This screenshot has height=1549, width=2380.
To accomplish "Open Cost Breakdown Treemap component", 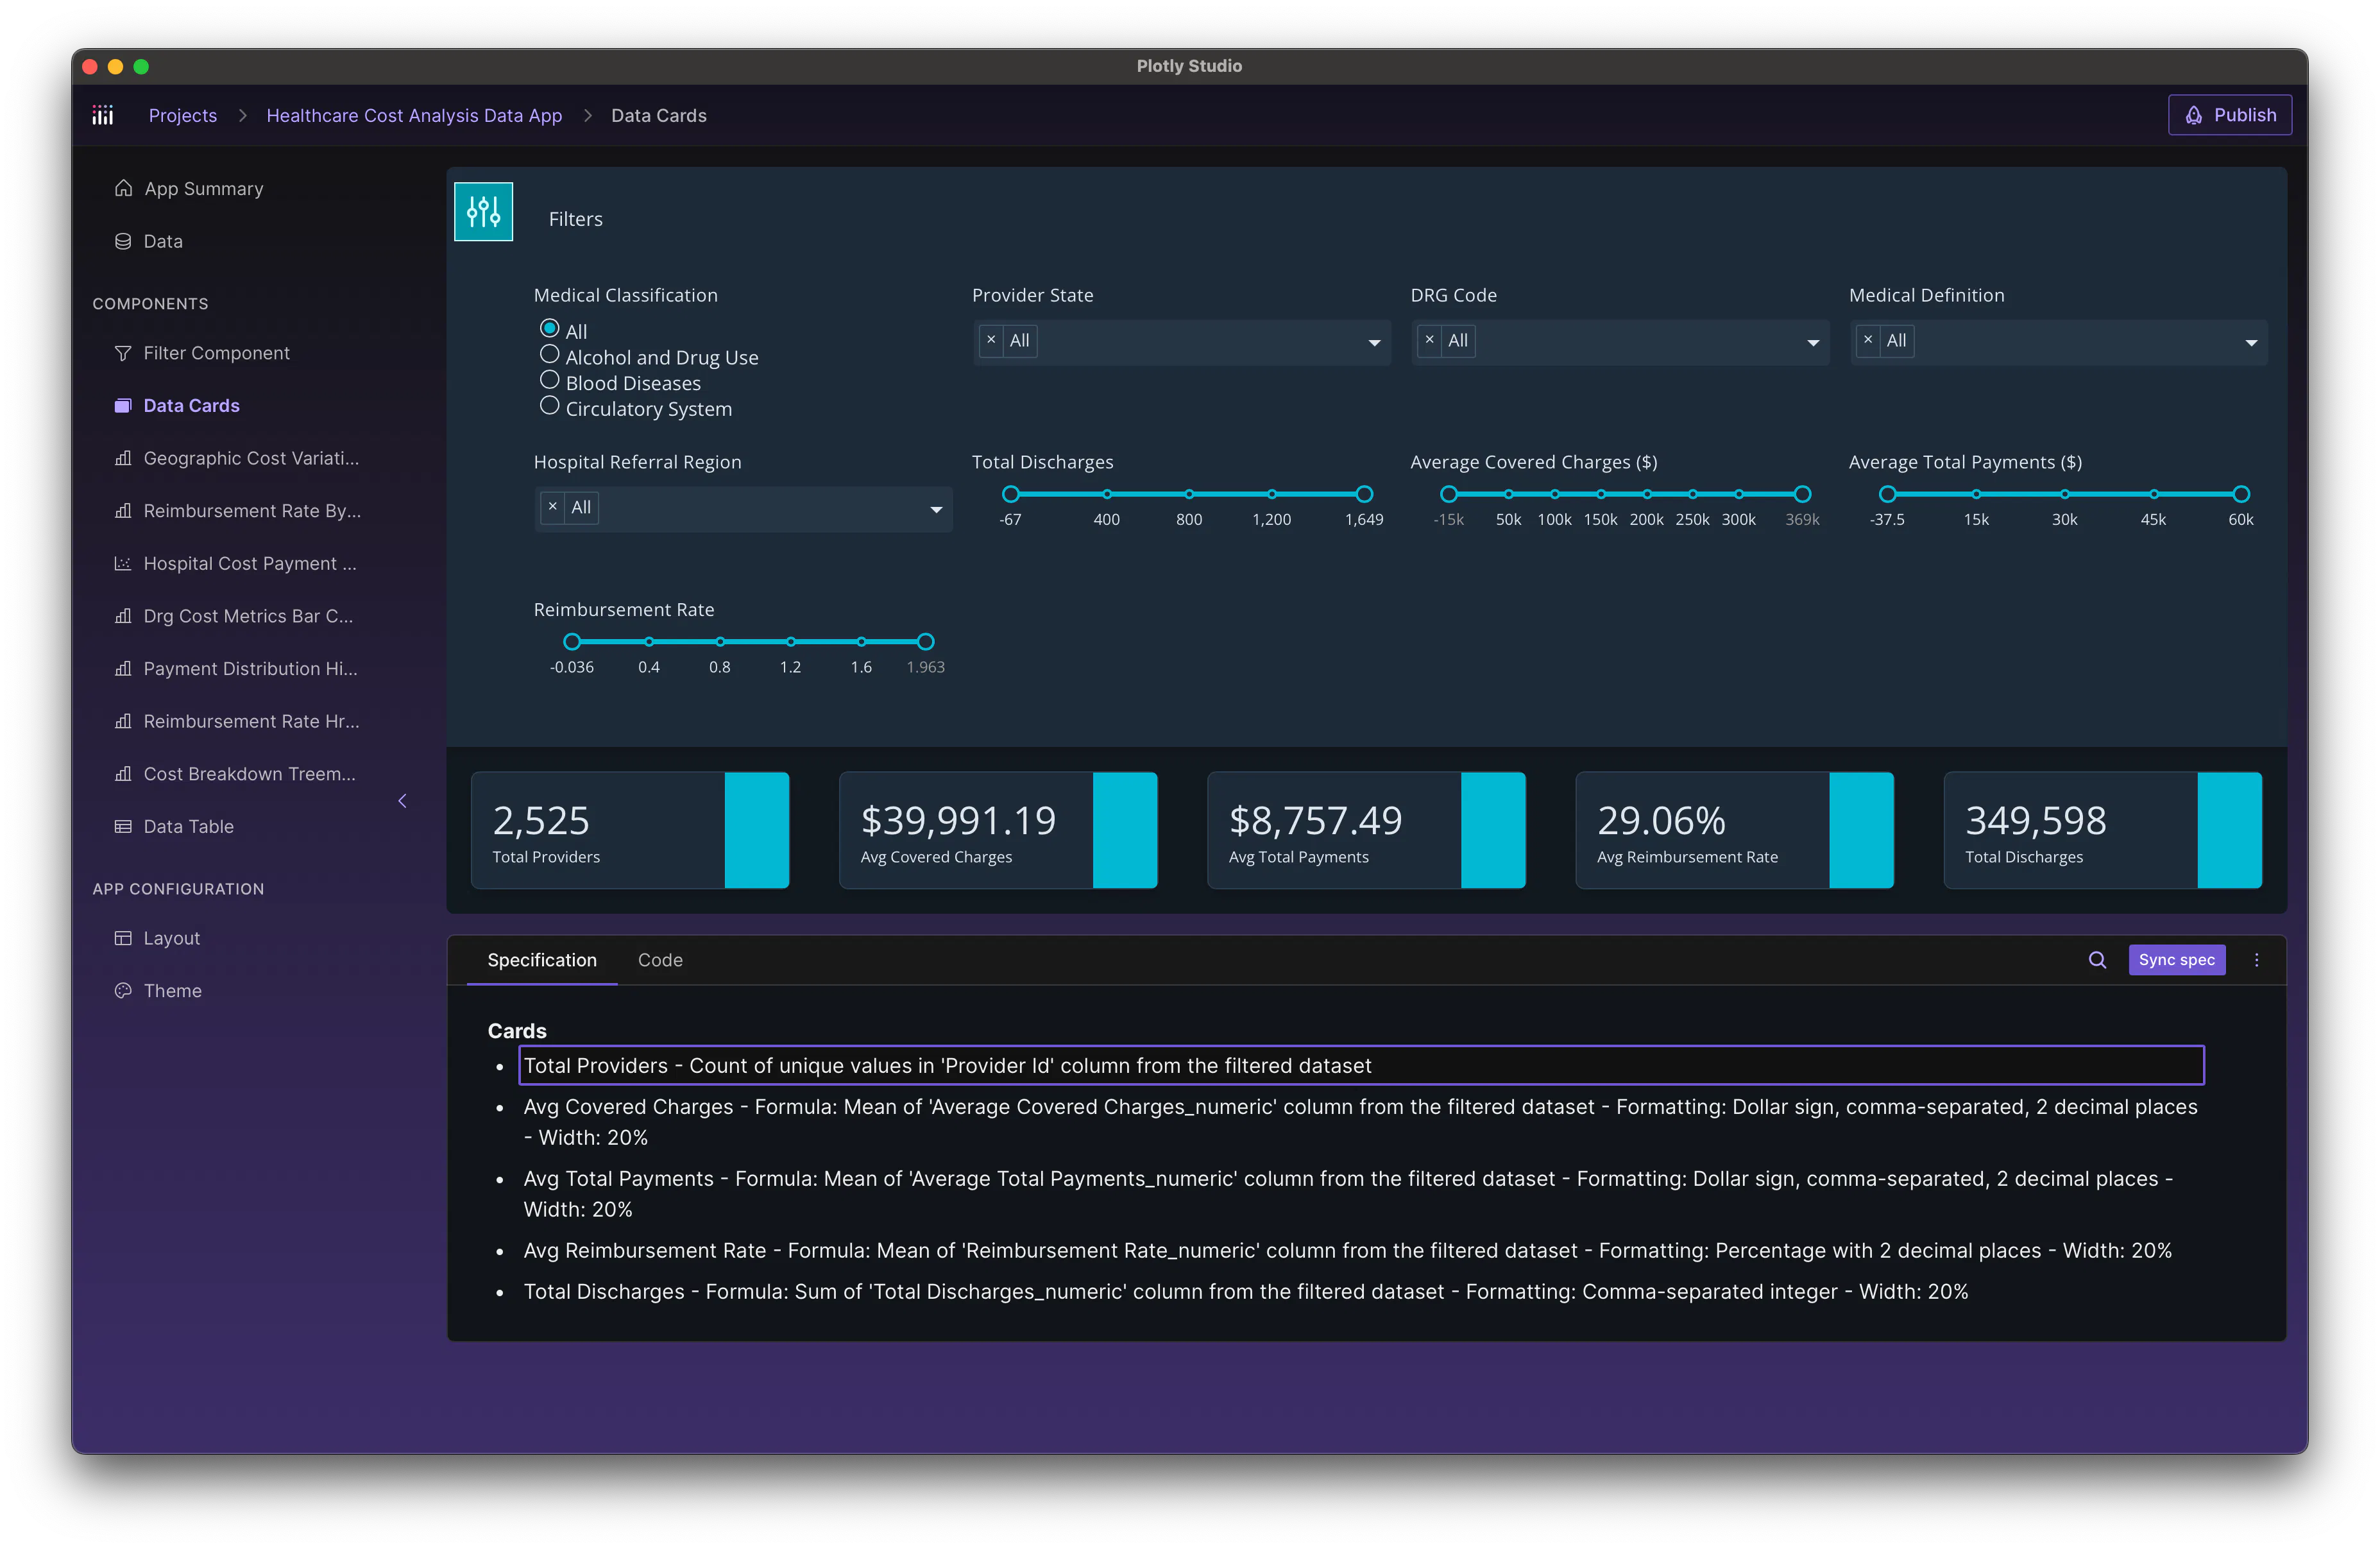I will (x=235, y=774).
